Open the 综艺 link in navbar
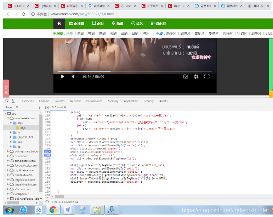 (137, 23)
